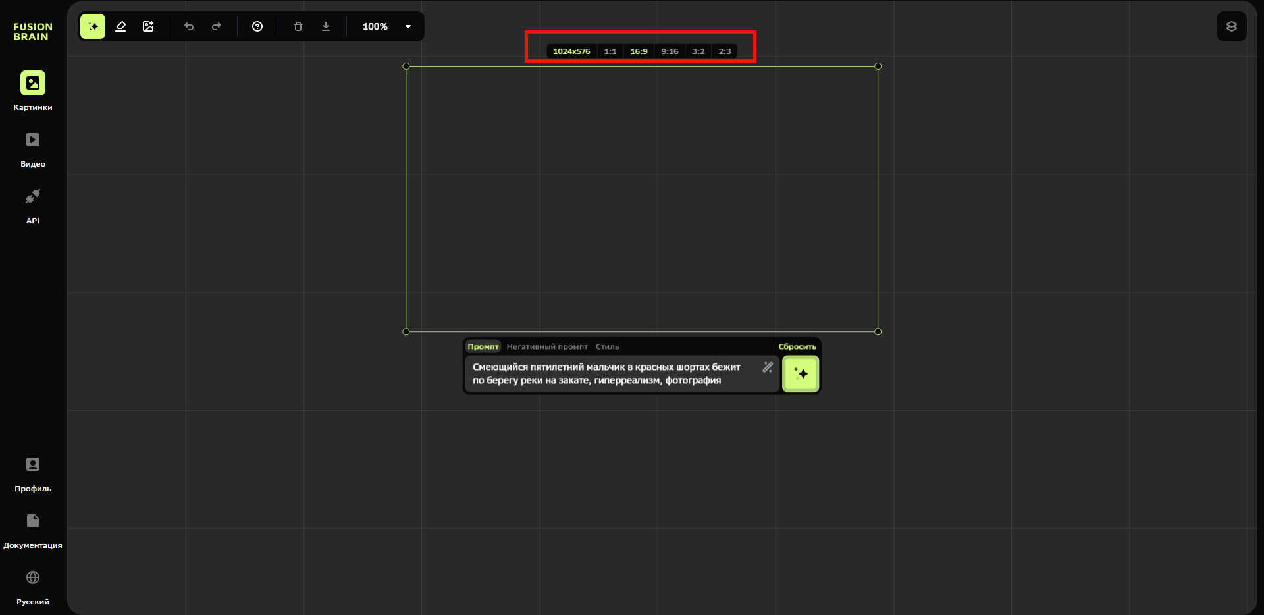Expand the 100% zoom dropdown
The height and width of the screenshot is (615, 1264).
coord(408,26)
